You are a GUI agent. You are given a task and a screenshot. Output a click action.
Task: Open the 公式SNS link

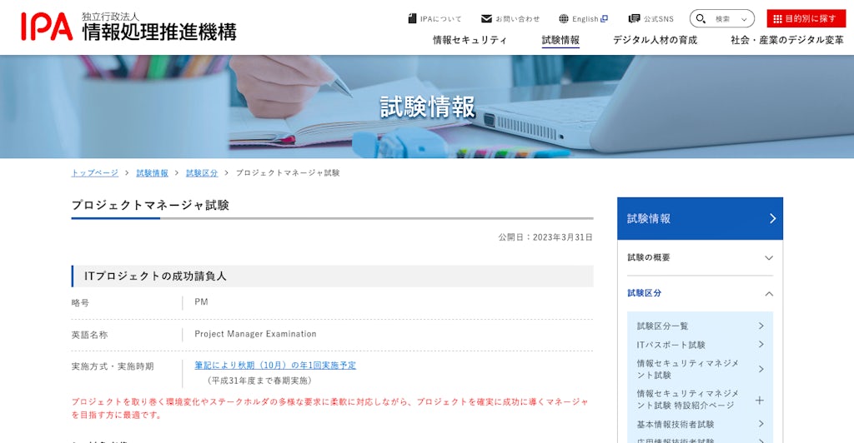pyautogui.click(x=659, y=19)
